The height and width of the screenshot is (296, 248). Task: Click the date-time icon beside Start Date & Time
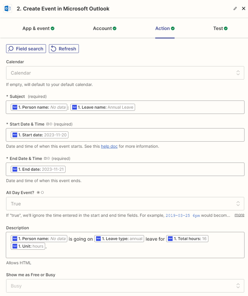pos(49,124)
